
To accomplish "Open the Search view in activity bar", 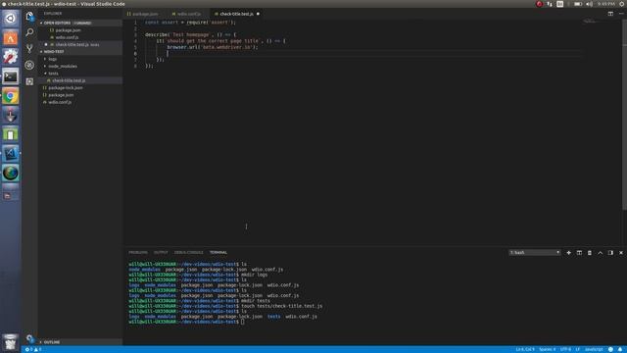I will [29, 32].
